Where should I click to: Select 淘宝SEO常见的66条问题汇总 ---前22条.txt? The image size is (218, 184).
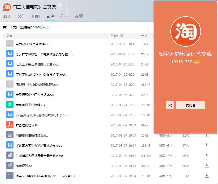45,176
